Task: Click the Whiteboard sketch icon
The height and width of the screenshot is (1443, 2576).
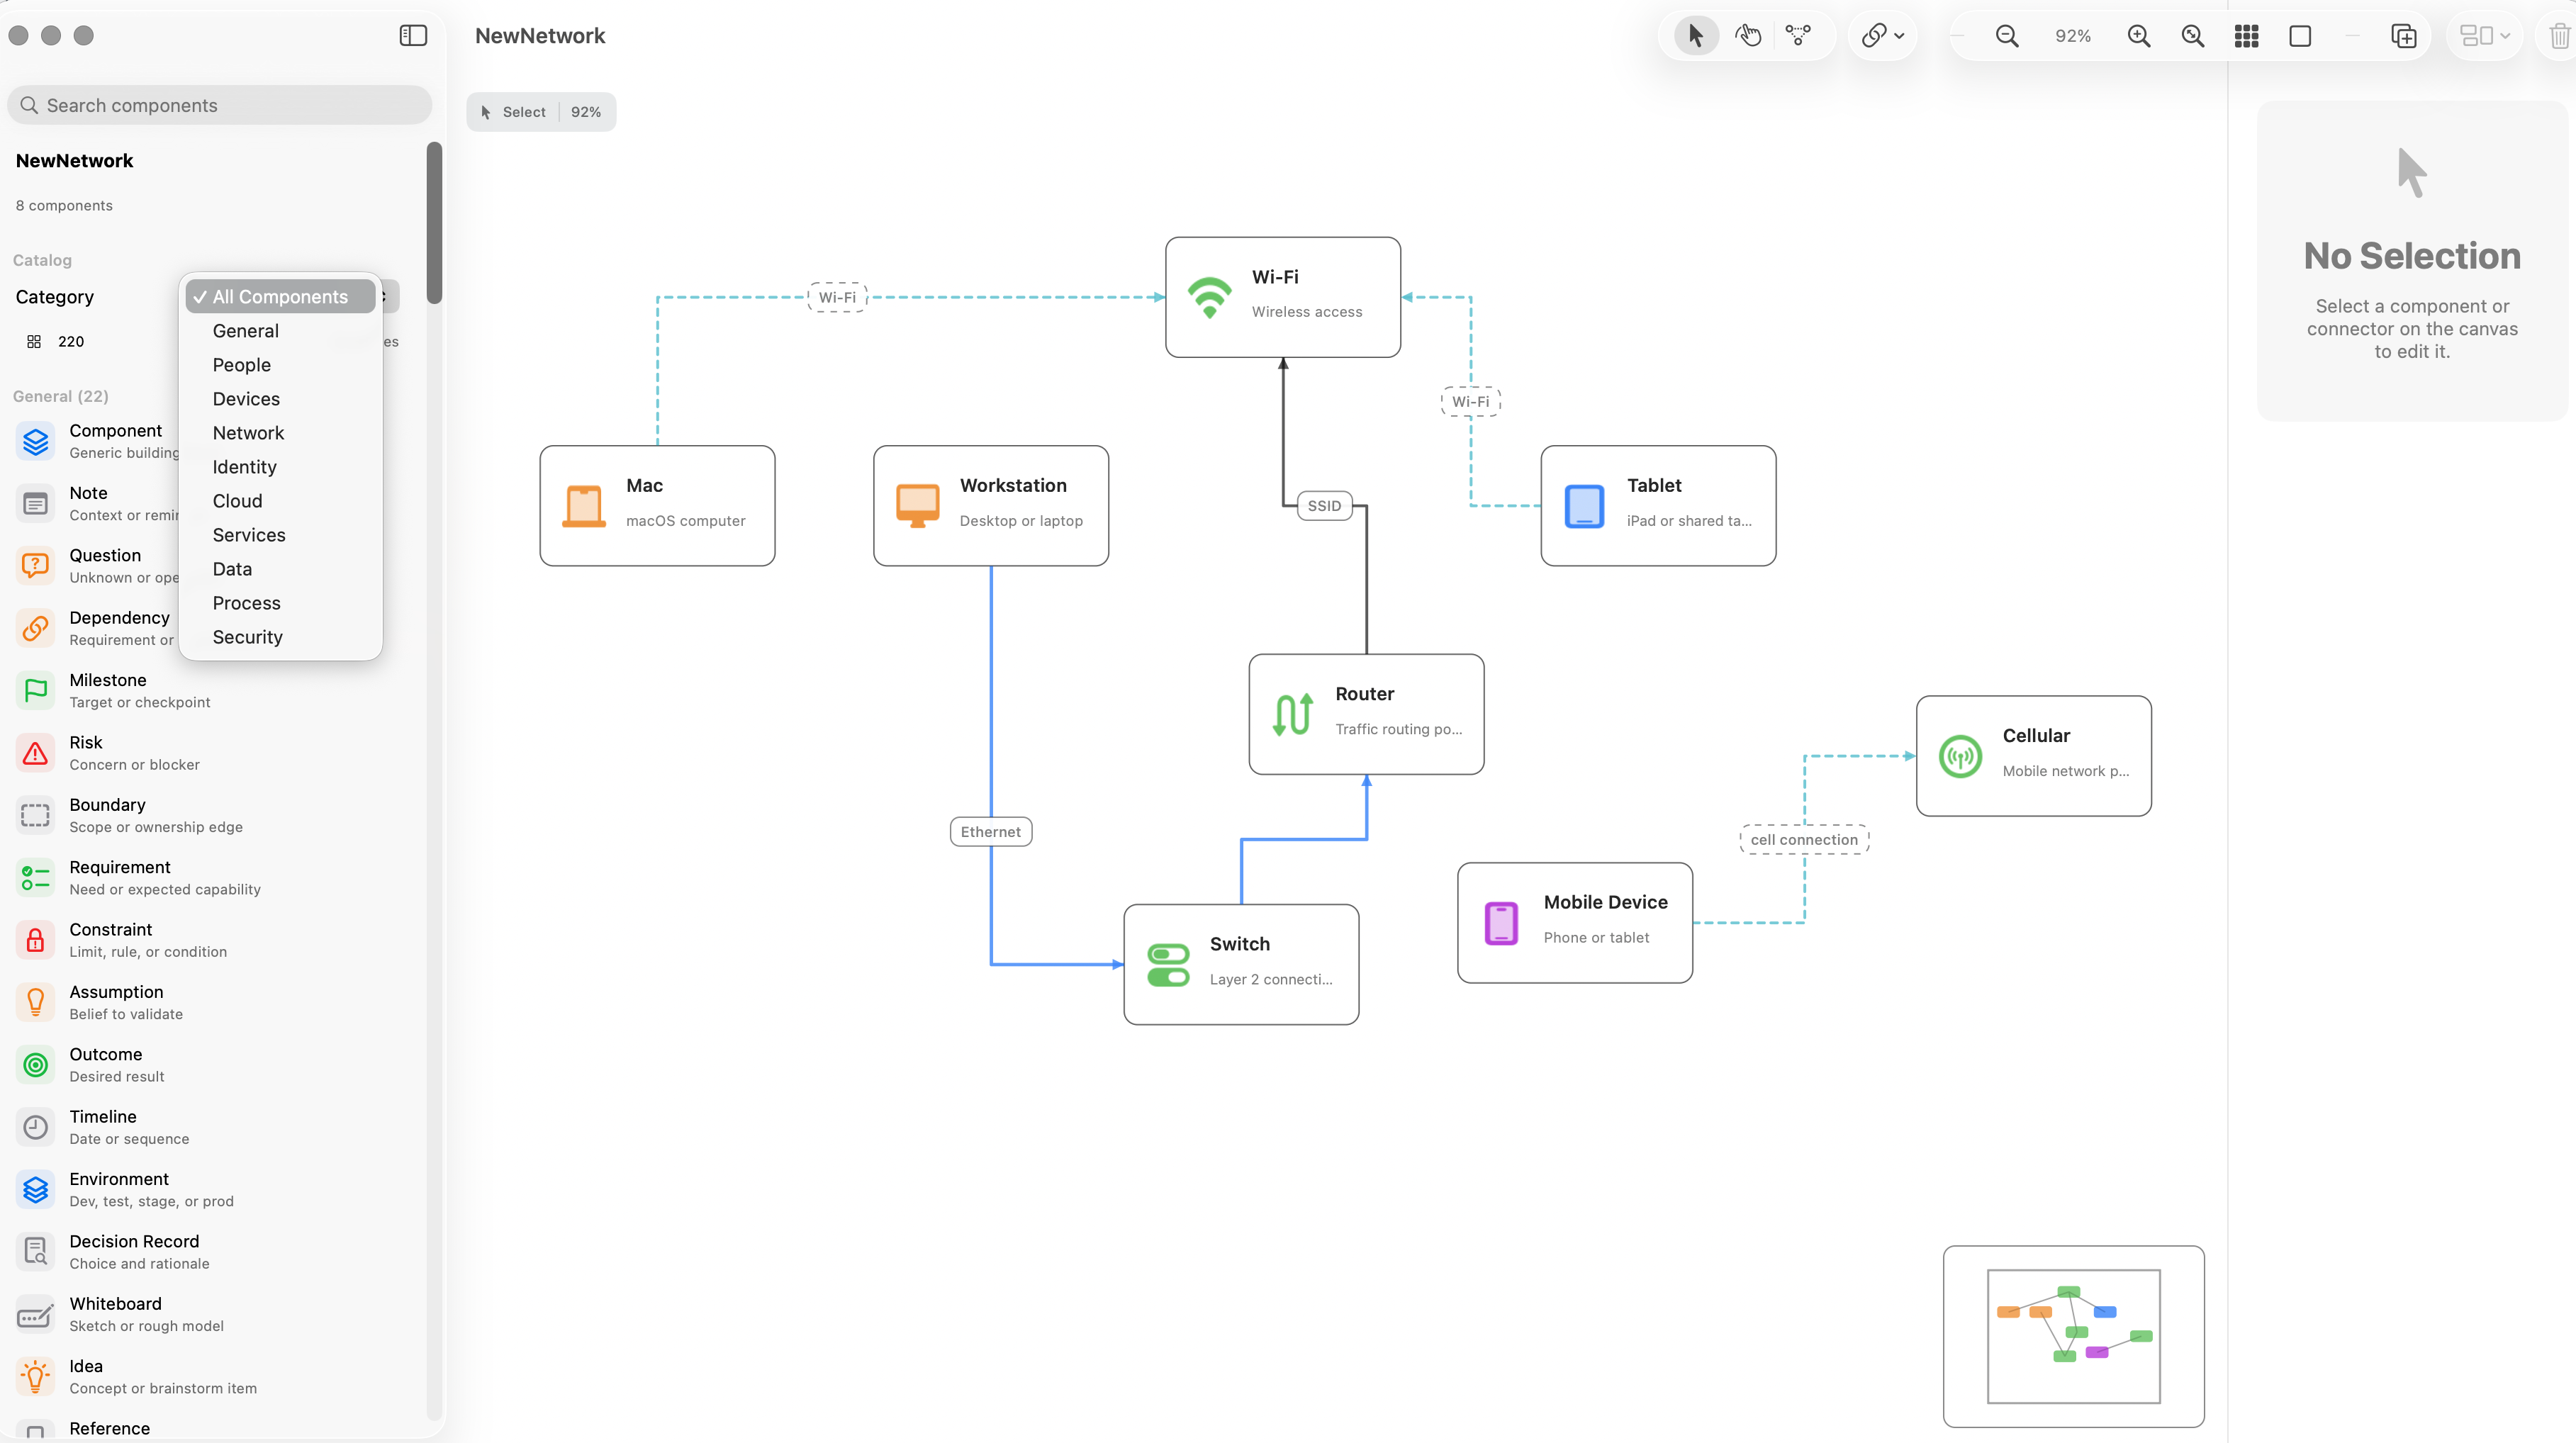Action: click(x=35, y=1314)
